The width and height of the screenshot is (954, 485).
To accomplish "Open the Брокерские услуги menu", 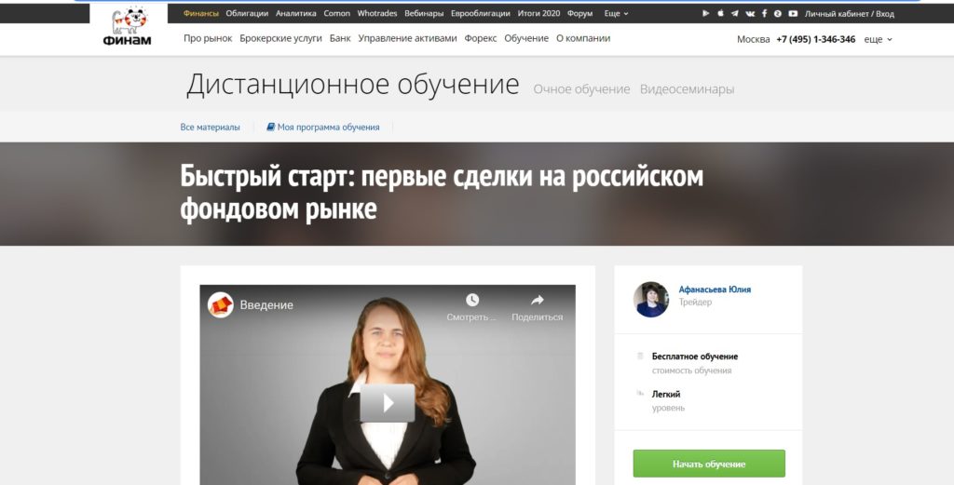I will click(x=280, y=38).
